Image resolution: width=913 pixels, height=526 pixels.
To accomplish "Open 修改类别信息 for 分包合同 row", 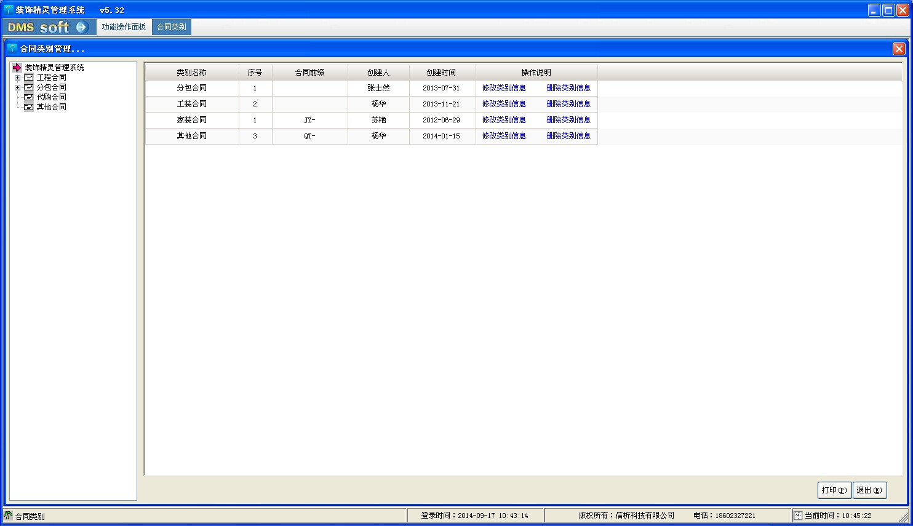I will pos(504,88).
